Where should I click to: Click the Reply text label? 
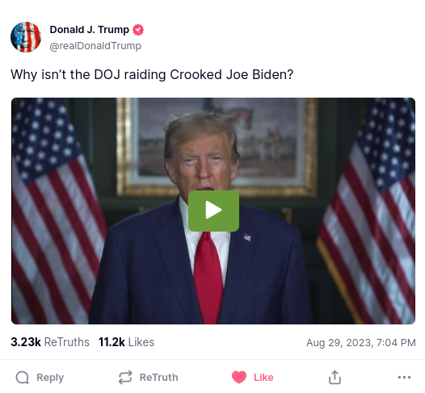(x=50, y=378)
